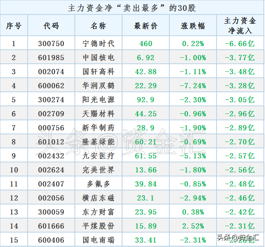Click net inflow -3.77亿
Screen dimensions: 265x247
click(x=240, y=58)
